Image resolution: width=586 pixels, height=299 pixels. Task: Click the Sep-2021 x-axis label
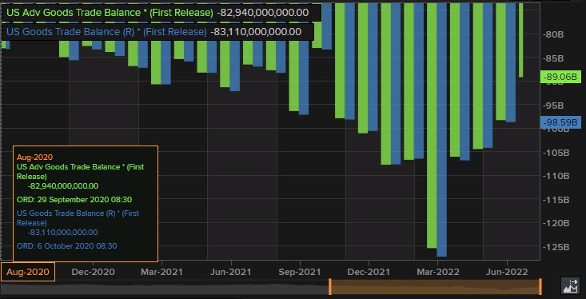299,272
